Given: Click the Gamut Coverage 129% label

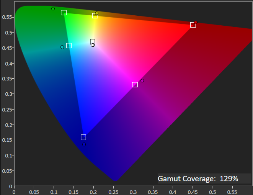Looking at the screenshot, I should (198, 179).
